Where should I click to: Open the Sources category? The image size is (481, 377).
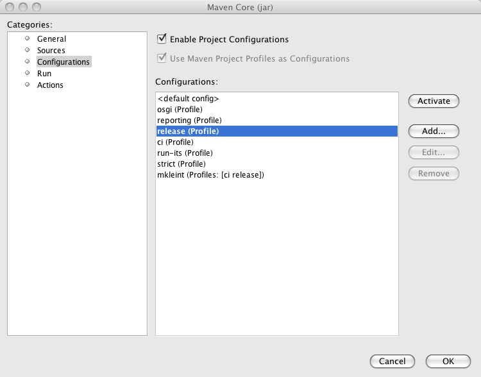pyautogui.click(x=51, y=51)
